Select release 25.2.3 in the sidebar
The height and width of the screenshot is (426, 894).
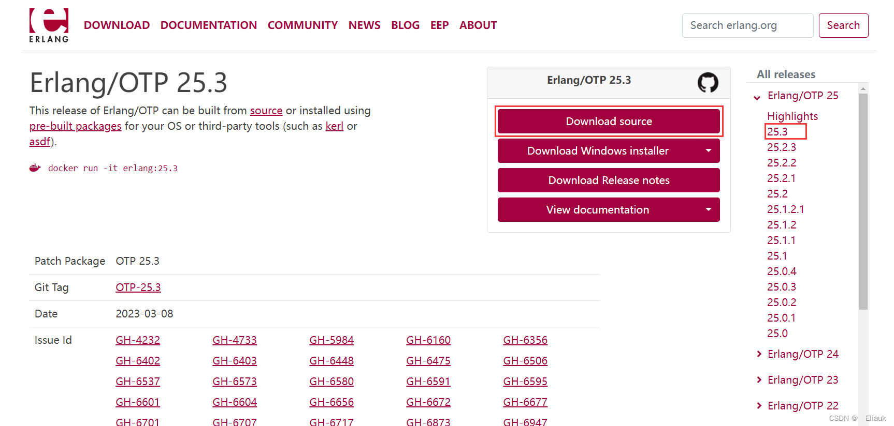click(x=782, y=147)
